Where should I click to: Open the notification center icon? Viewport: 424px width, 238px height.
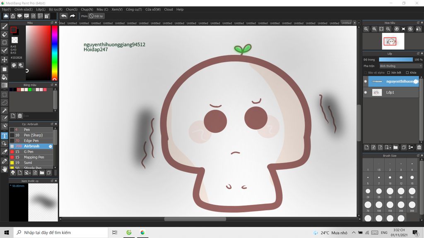tap(416, 232)
